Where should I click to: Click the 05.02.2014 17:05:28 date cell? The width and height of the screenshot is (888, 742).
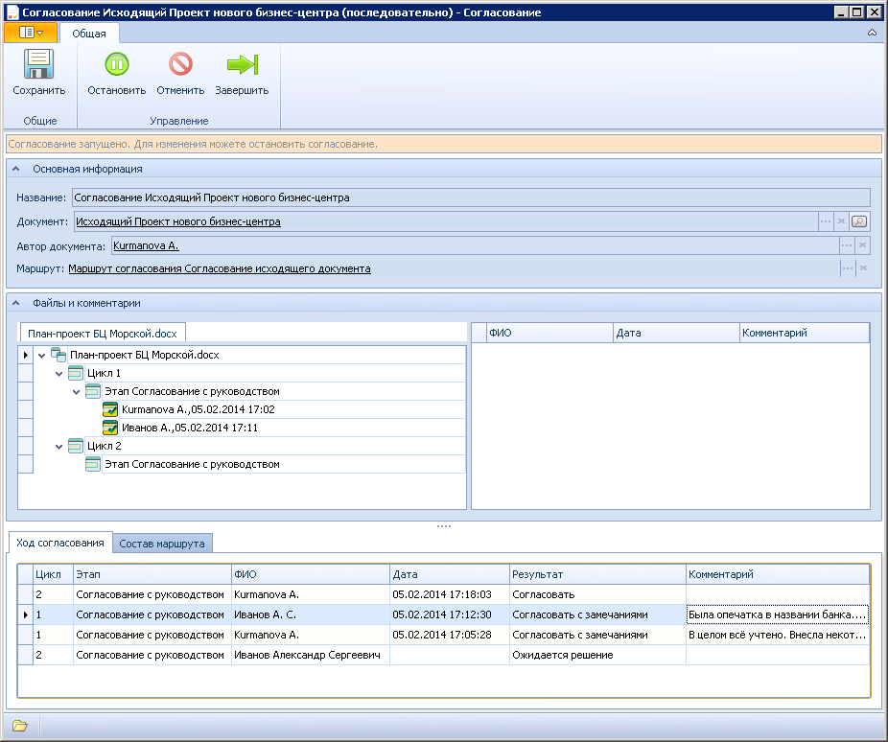[x=450, y=635]
